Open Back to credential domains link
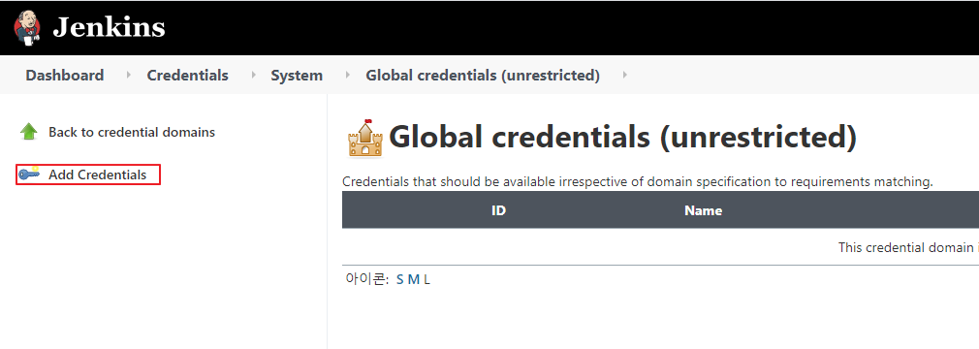This screenshot has height=349, width=979. (x=132, y=133)
